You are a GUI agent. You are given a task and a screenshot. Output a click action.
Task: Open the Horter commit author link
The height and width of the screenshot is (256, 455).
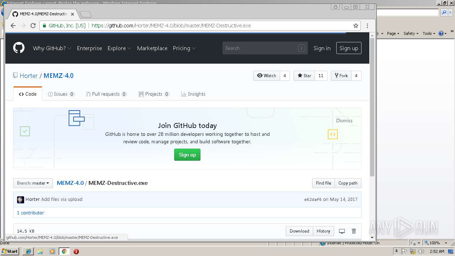click(33, 199)
